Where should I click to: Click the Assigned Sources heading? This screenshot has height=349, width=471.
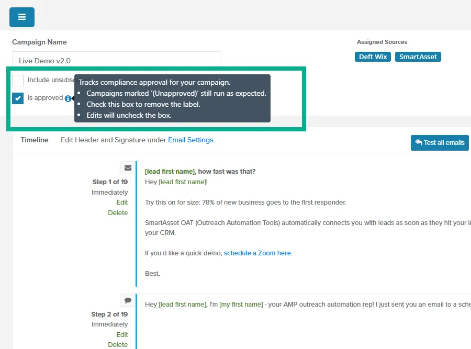[x=382, y=42]
